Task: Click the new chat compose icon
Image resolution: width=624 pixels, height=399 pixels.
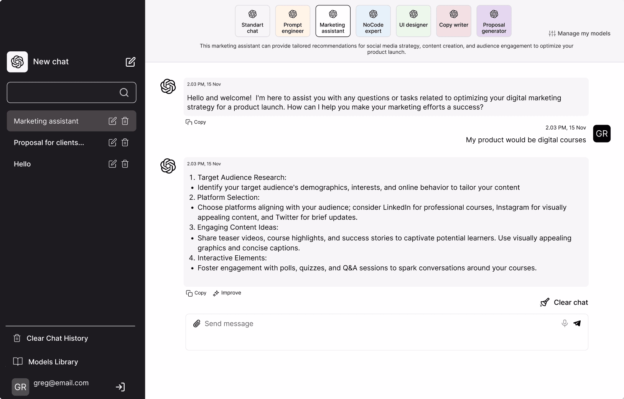Action: tap(130, 62)
